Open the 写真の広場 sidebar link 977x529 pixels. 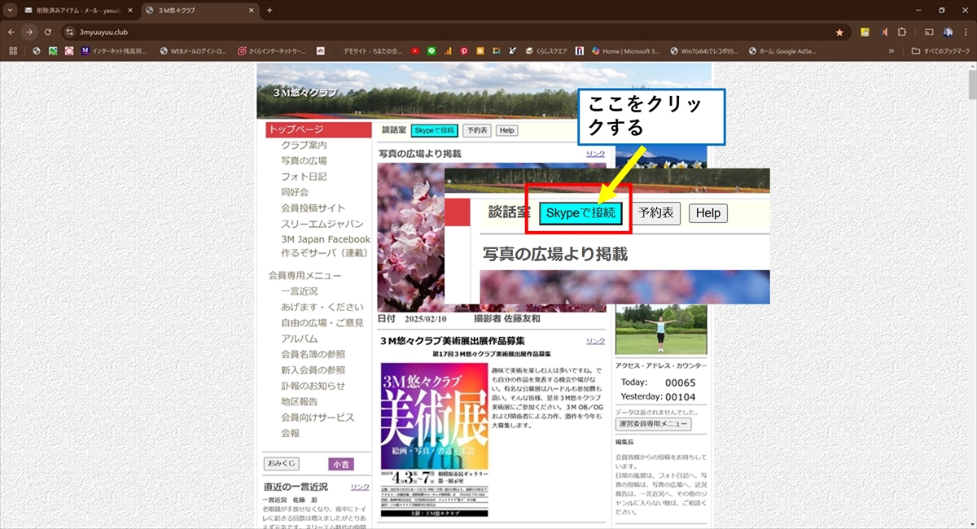[304, 160]
